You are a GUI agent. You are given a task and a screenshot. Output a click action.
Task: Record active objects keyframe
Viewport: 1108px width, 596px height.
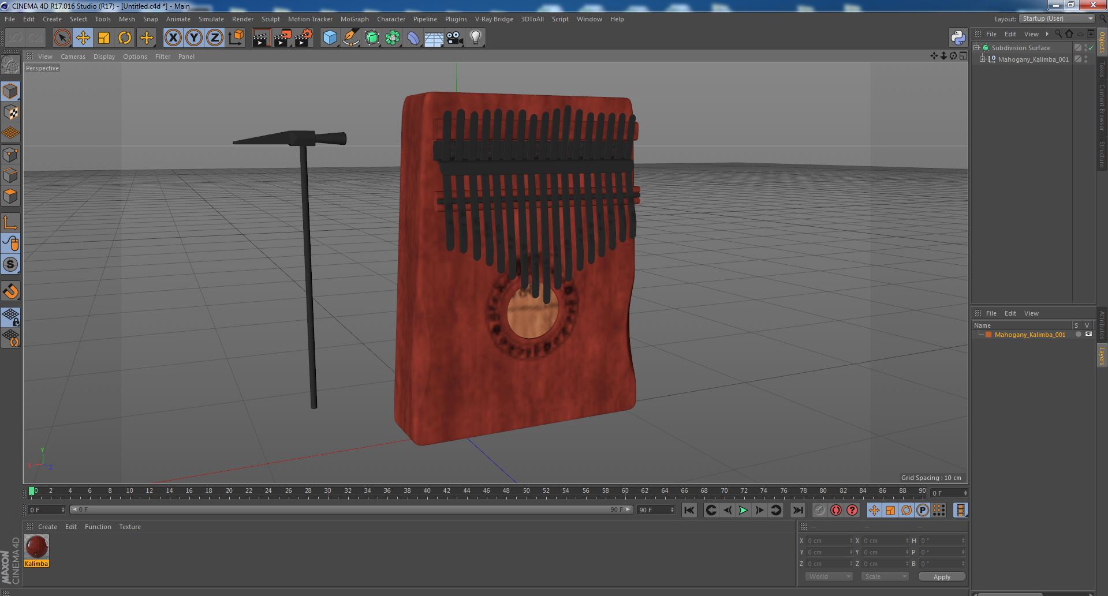819,510
